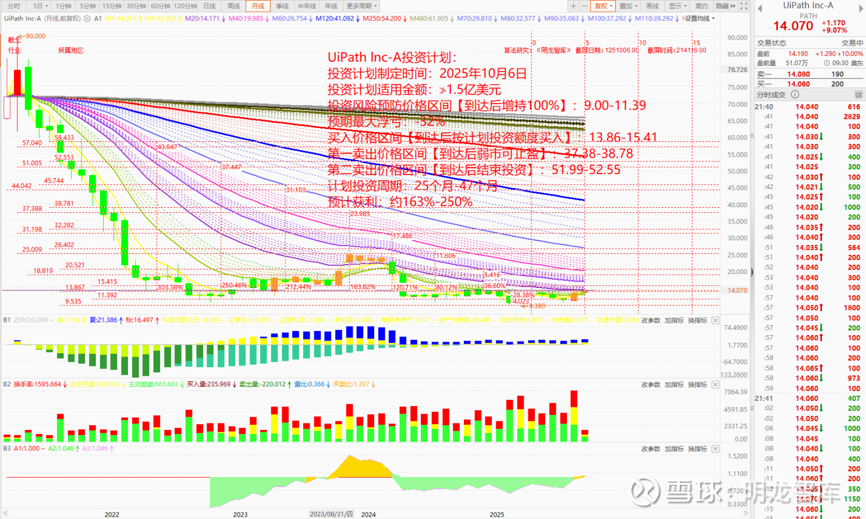The image size is (866, 519).
Task: Open 设置均线 moving average dropdown
Action: [699, 19]
